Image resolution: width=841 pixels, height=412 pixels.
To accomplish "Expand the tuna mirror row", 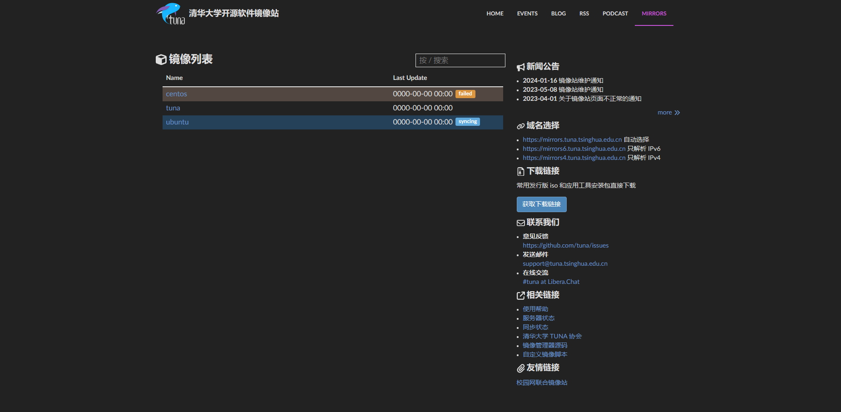I will pos(173,108).
